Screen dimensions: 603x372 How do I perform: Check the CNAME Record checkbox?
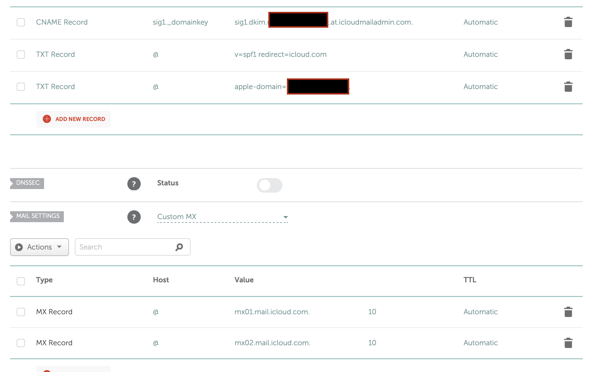(21, 22)
